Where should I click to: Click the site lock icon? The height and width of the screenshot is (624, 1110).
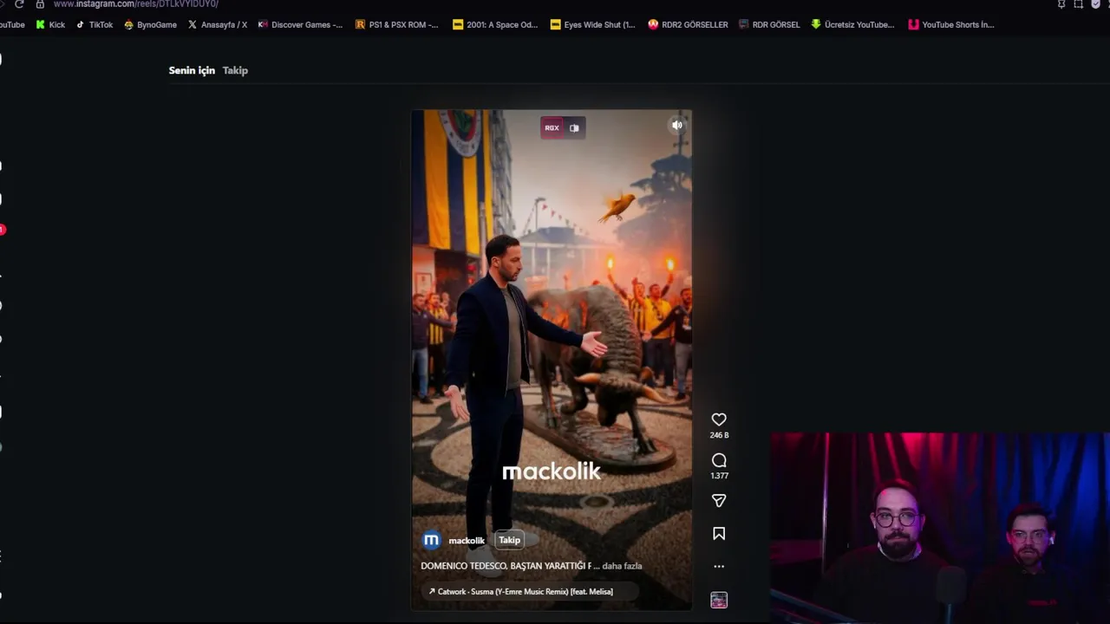(40, 4)
